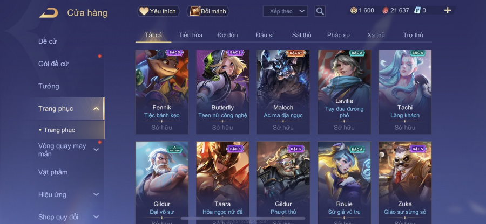Tap the golden back arrow icon
This screenshot has width=486, height=224.
coord(49,13)
